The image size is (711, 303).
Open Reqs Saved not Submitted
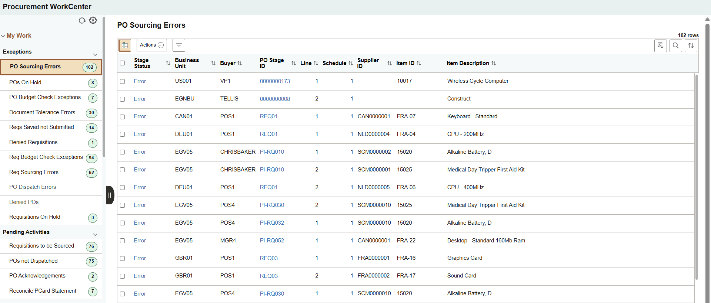coord(51,127)
